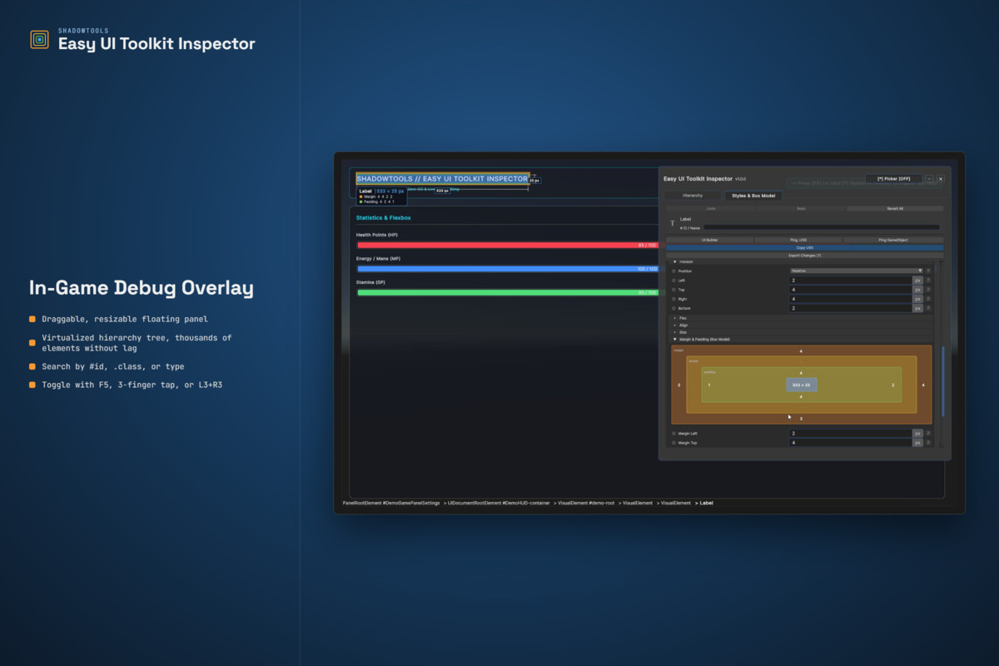Click the Label type T icon
999x666 pixels.
pyautogui.click(x=673, y=223)
